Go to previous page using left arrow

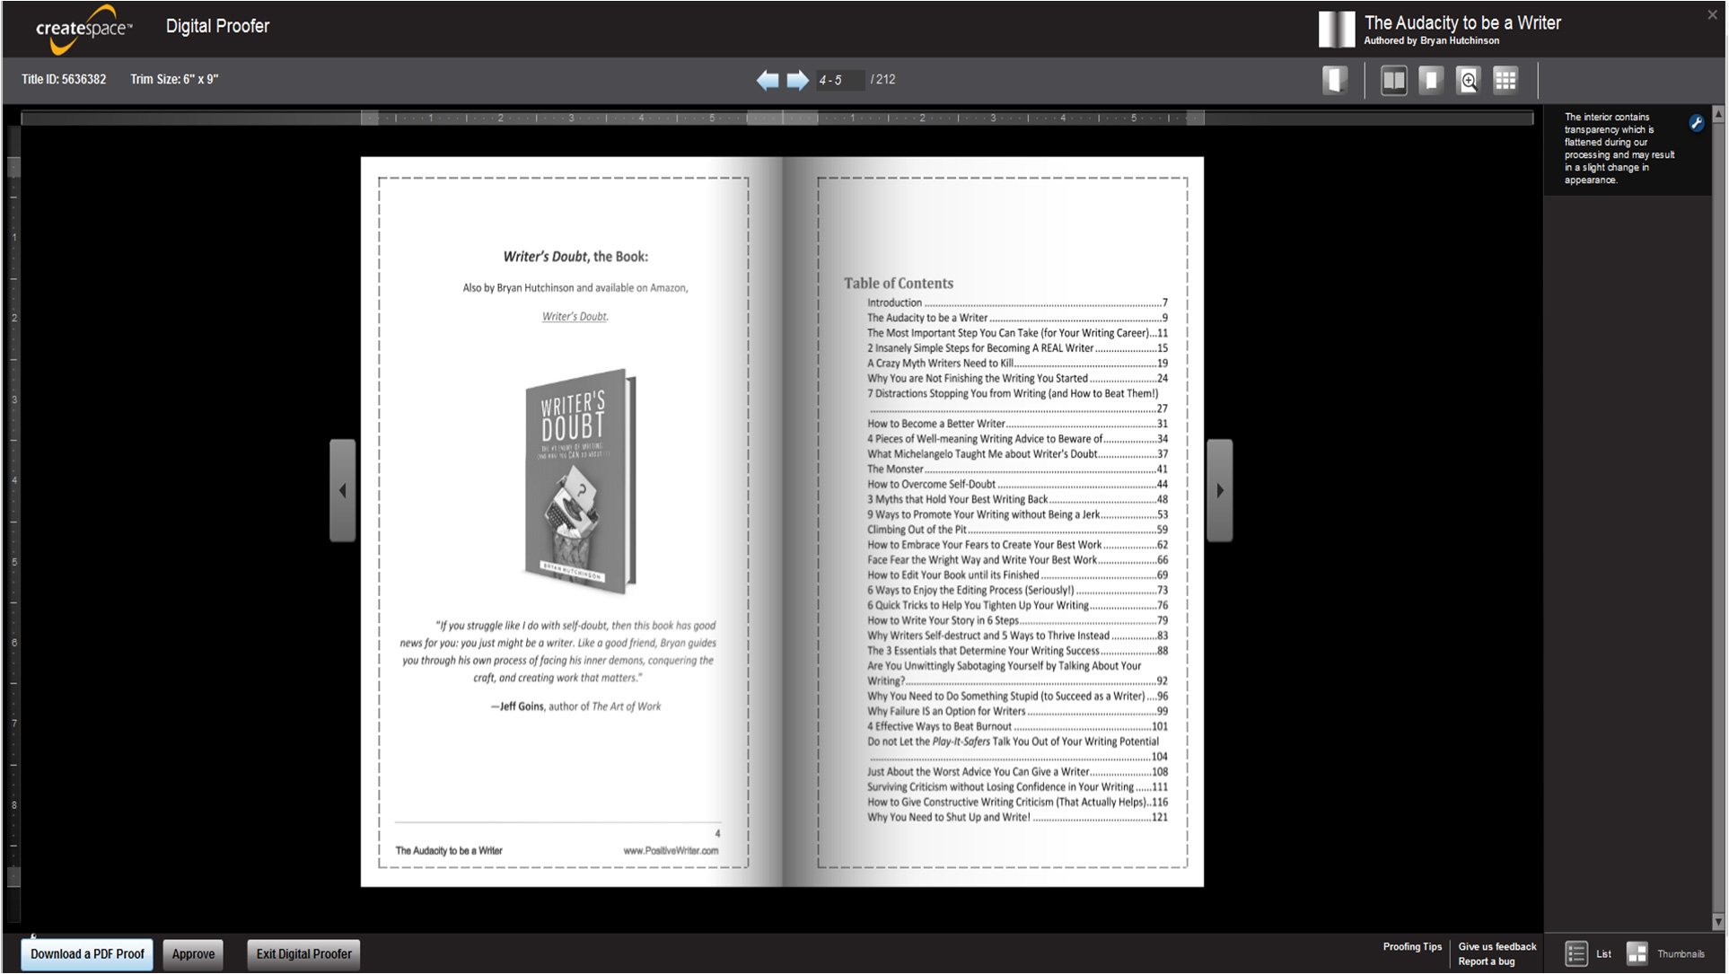pos(768,80)
